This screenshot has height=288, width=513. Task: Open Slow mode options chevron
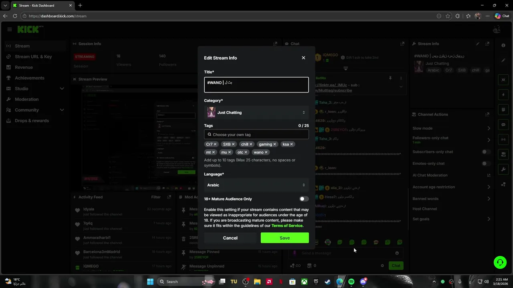pyautogui.click(x=489, y=128)
